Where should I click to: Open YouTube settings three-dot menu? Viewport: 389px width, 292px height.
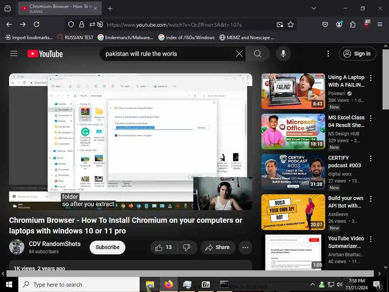click(328, 54)
